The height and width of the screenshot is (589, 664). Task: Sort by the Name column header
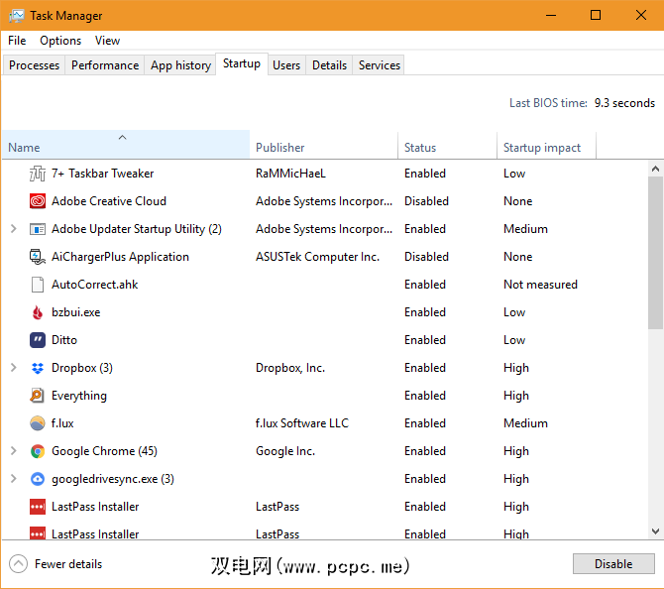pos(126,145)
